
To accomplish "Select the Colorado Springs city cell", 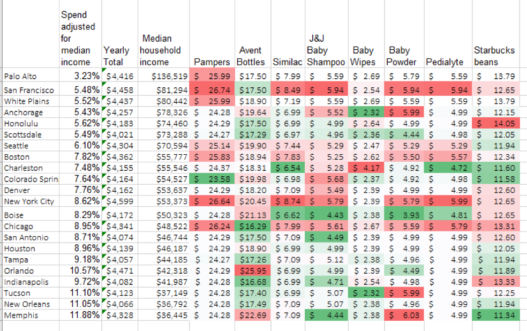I will point(31,179).
